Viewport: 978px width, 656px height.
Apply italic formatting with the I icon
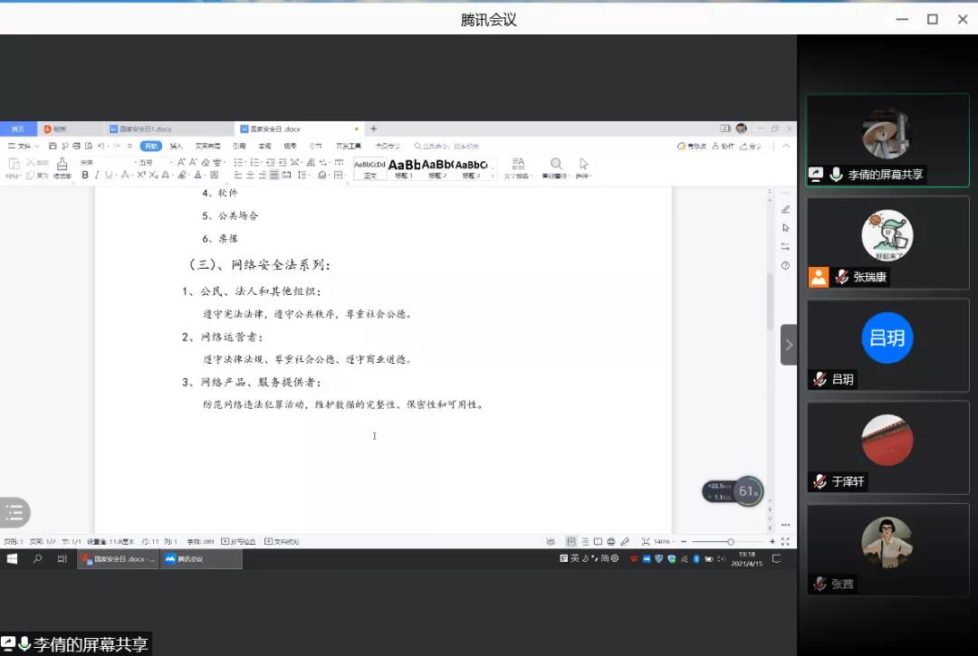tap(96, 176)
